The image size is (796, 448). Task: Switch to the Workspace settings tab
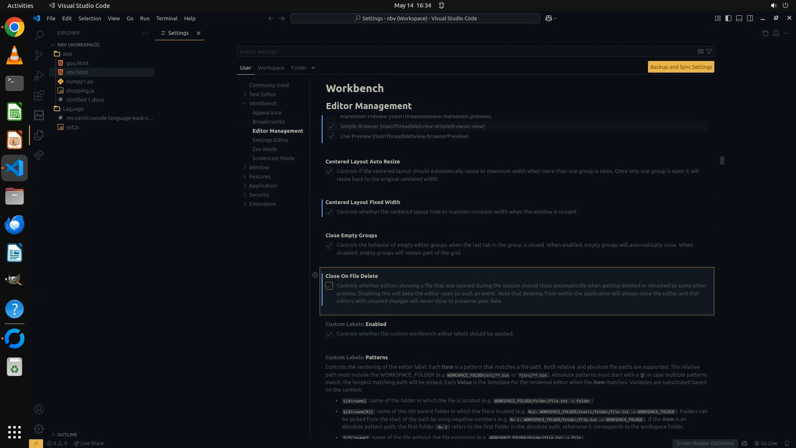coord(271,68)
